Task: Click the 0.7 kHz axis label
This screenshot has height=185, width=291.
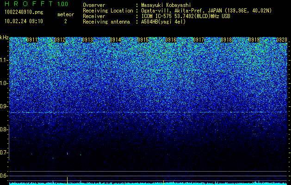Action: (x=4, y=153)
